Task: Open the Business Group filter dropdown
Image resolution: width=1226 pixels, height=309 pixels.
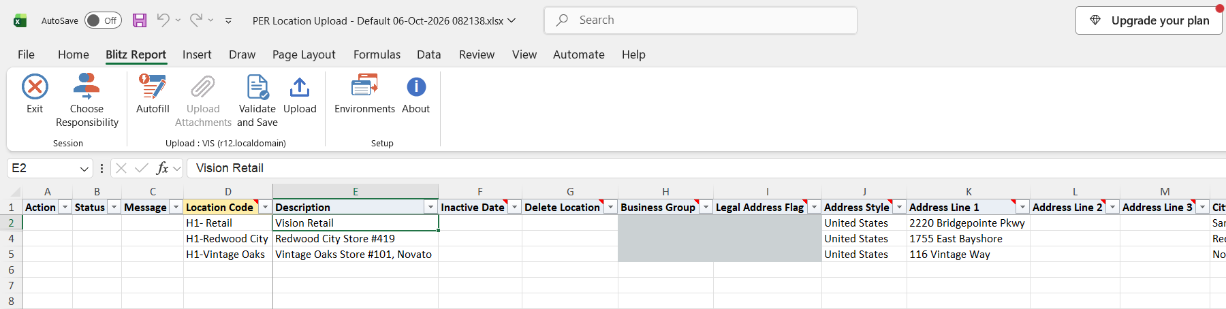Action: 706,207
